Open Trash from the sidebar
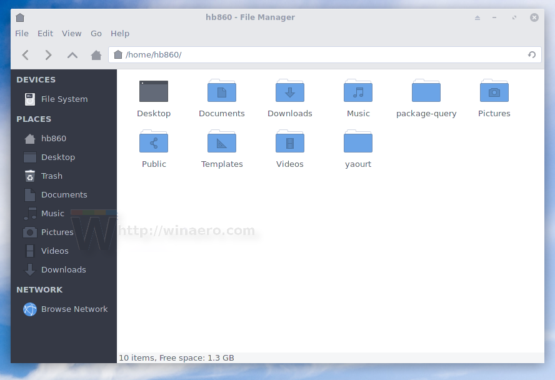This screenshot has height=380, width=555. click(x=52, y=176)
